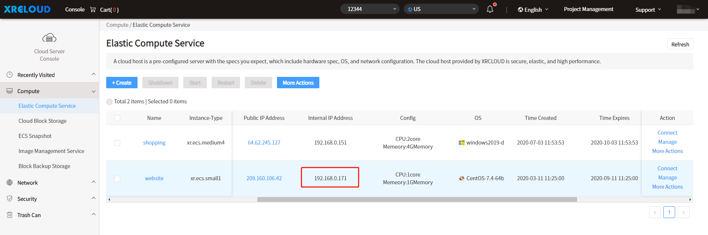Click internal IP 192.168.0.151
Screen dimensions: 708x235
pyautogui.click(x=330, y=143)
